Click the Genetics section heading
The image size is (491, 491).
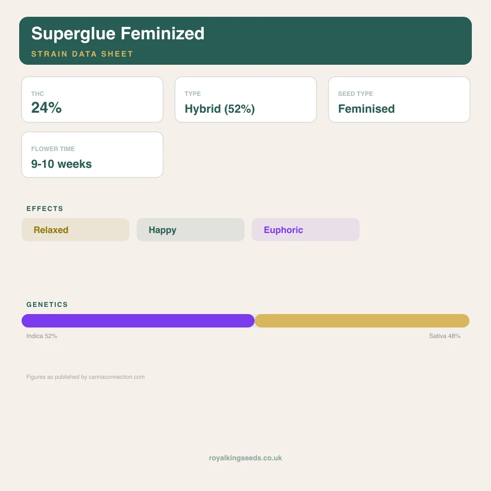coord(47,304)
